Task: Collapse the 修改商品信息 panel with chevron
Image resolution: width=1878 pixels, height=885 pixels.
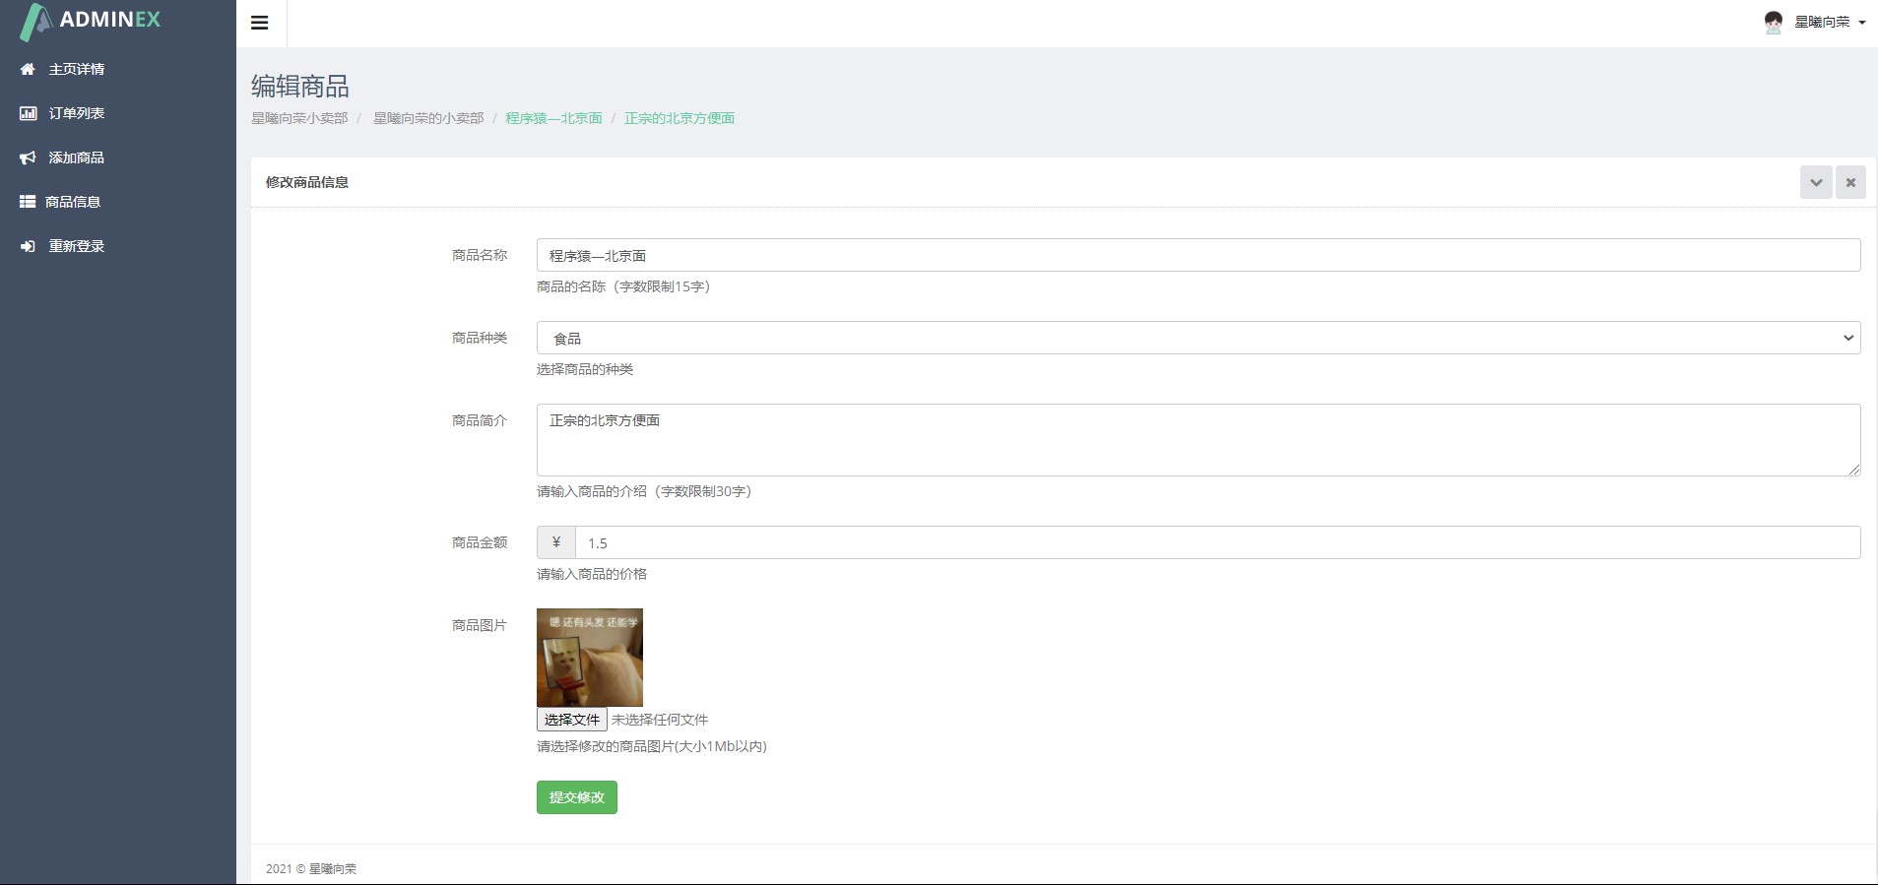Action: 1816,182
